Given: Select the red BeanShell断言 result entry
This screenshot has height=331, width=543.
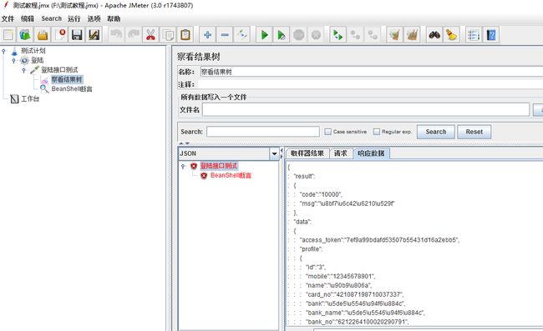Looking at the screenshot, I should click(231, 176).
